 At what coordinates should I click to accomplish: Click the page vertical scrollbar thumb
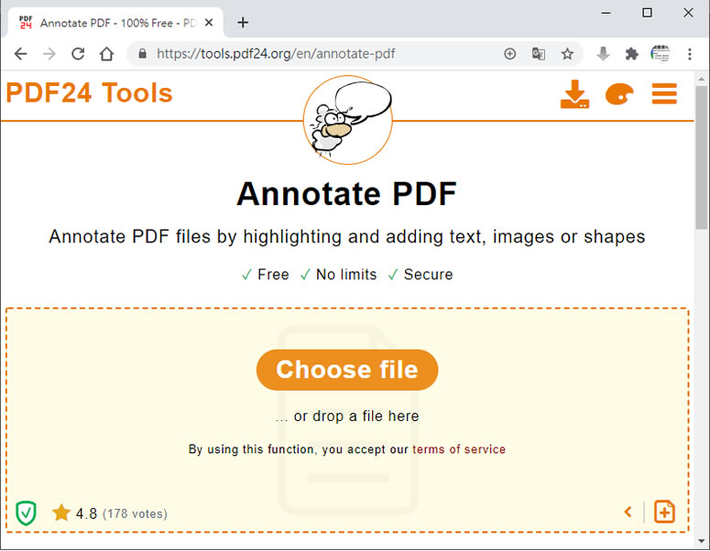coord(701,157)
